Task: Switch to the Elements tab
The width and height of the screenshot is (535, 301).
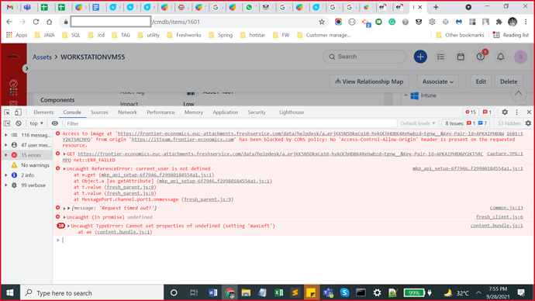Action: click(43, 112)
